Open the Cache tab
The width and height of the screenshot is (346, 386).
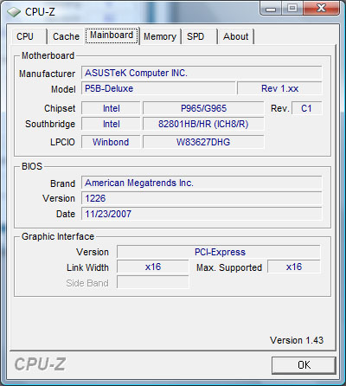click(x=66, y=36)
